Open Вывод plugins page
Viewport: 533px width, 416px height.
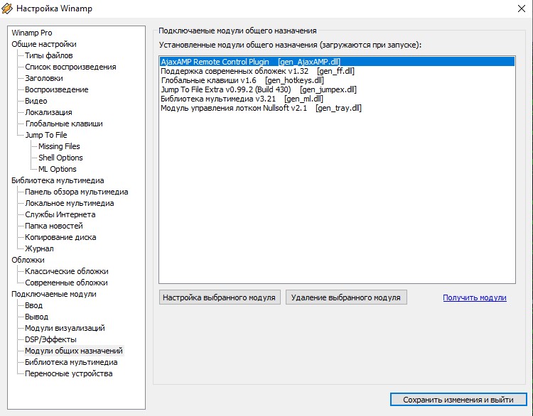(36, 317)
